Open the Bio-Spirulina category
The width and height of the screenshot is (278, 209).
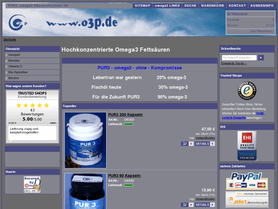point(32,72)
